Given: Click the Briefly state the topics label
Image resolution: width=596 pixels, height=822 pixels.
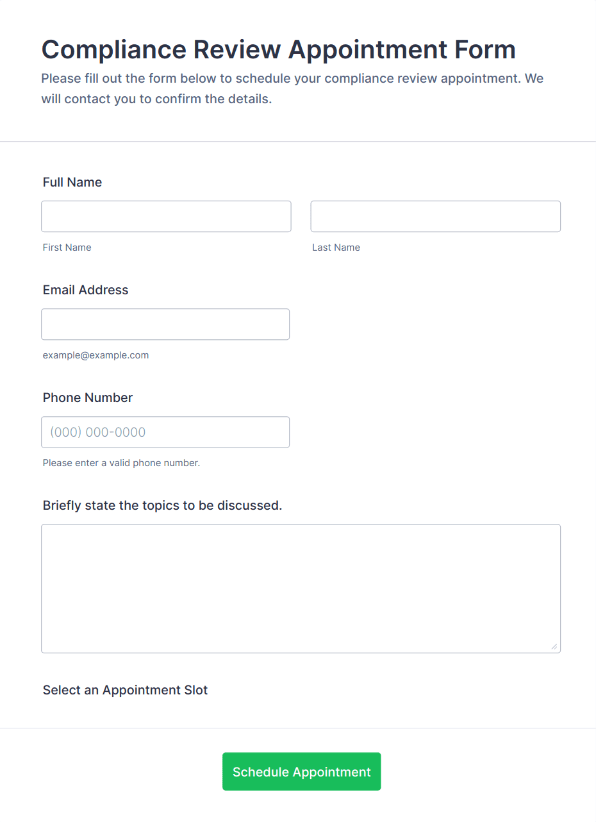Looking at the screenshot, I should pos(163,505).
